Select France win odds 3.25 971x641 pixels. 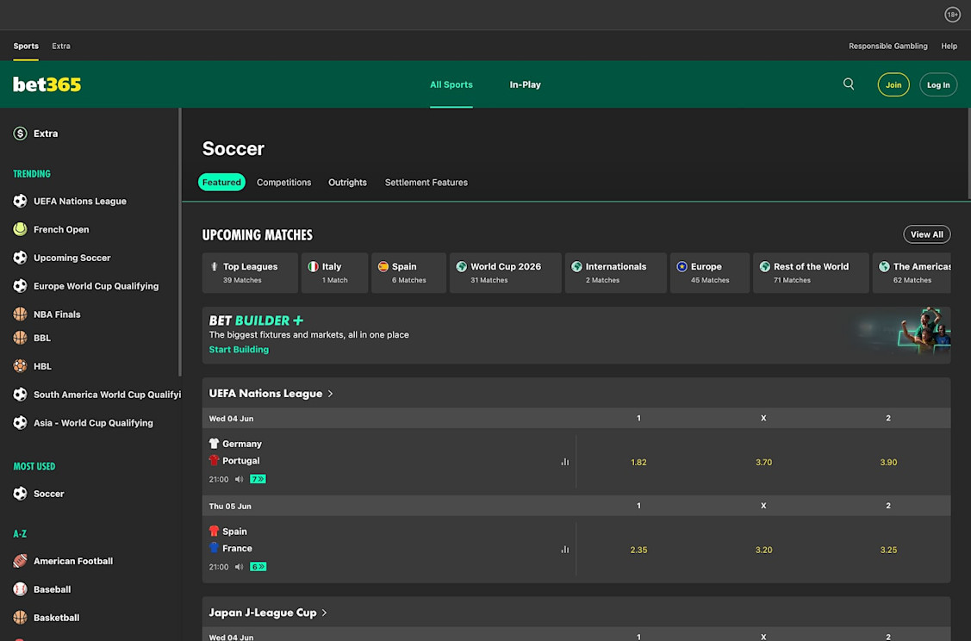pyautogui.click(x=888, y=550)
